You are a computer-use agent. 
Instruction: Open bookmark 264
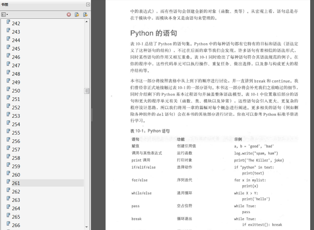[x=16, y=209]
